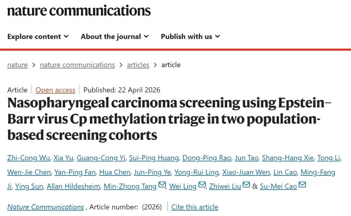Click the nature communications logo
Screen dimensions: 351x216
pyautogui.click(x=79, y=10)
